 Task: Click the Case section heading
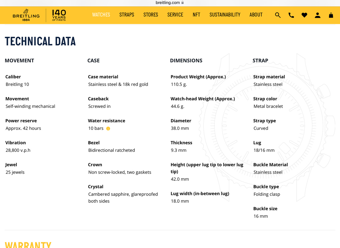93,60
